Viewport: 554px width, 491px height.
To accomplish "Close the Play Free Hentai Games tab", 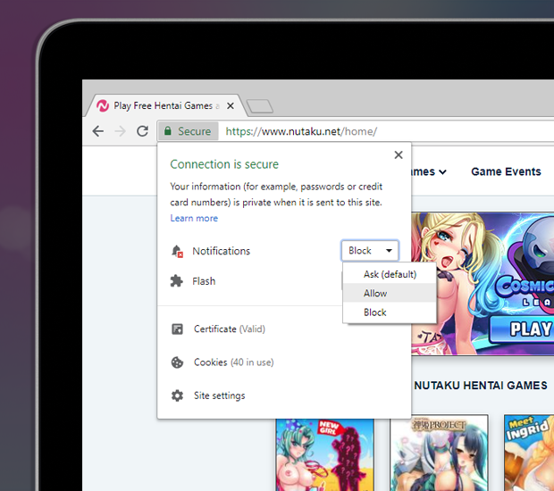I will [231, 105].
